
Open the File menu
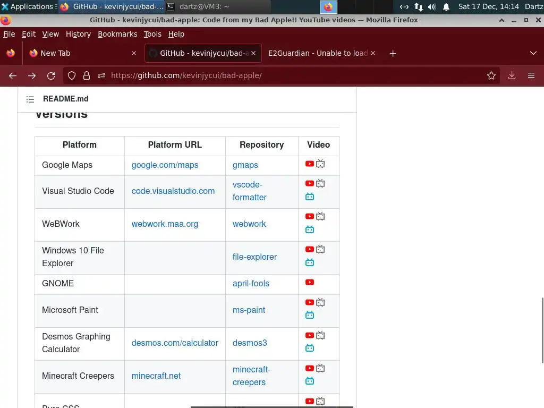[x=9, y=34]
